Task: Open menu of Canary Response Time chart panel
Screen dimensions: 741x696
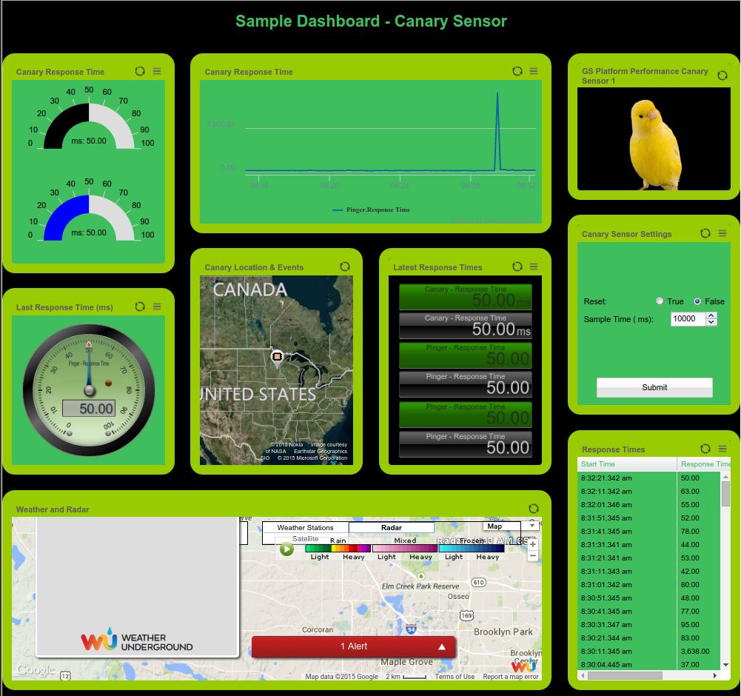Action: click(x=534, y=71)
